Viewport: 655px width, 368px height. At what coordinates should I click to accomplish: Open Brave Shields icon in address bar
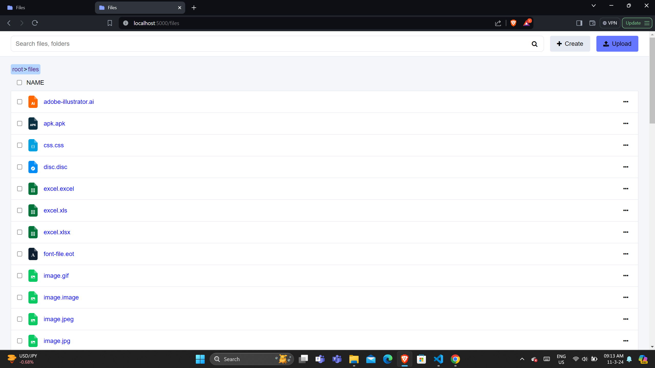(x=513, y=23)
